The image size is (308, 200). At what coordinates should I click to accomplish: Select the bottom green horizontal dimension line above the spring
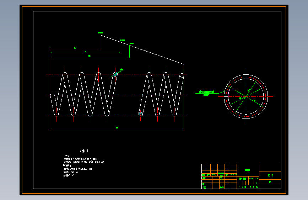(90, 57)
